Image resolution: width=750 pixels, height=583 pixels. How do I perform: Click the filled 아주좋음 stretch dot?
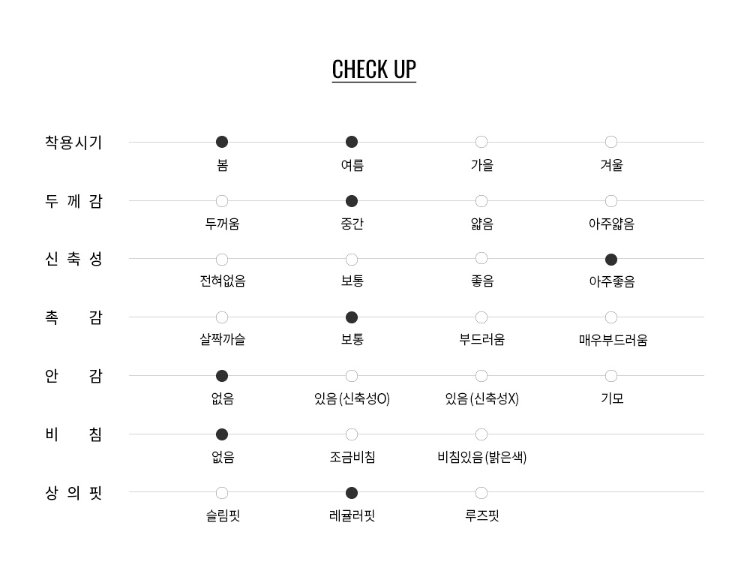point(611,260)
